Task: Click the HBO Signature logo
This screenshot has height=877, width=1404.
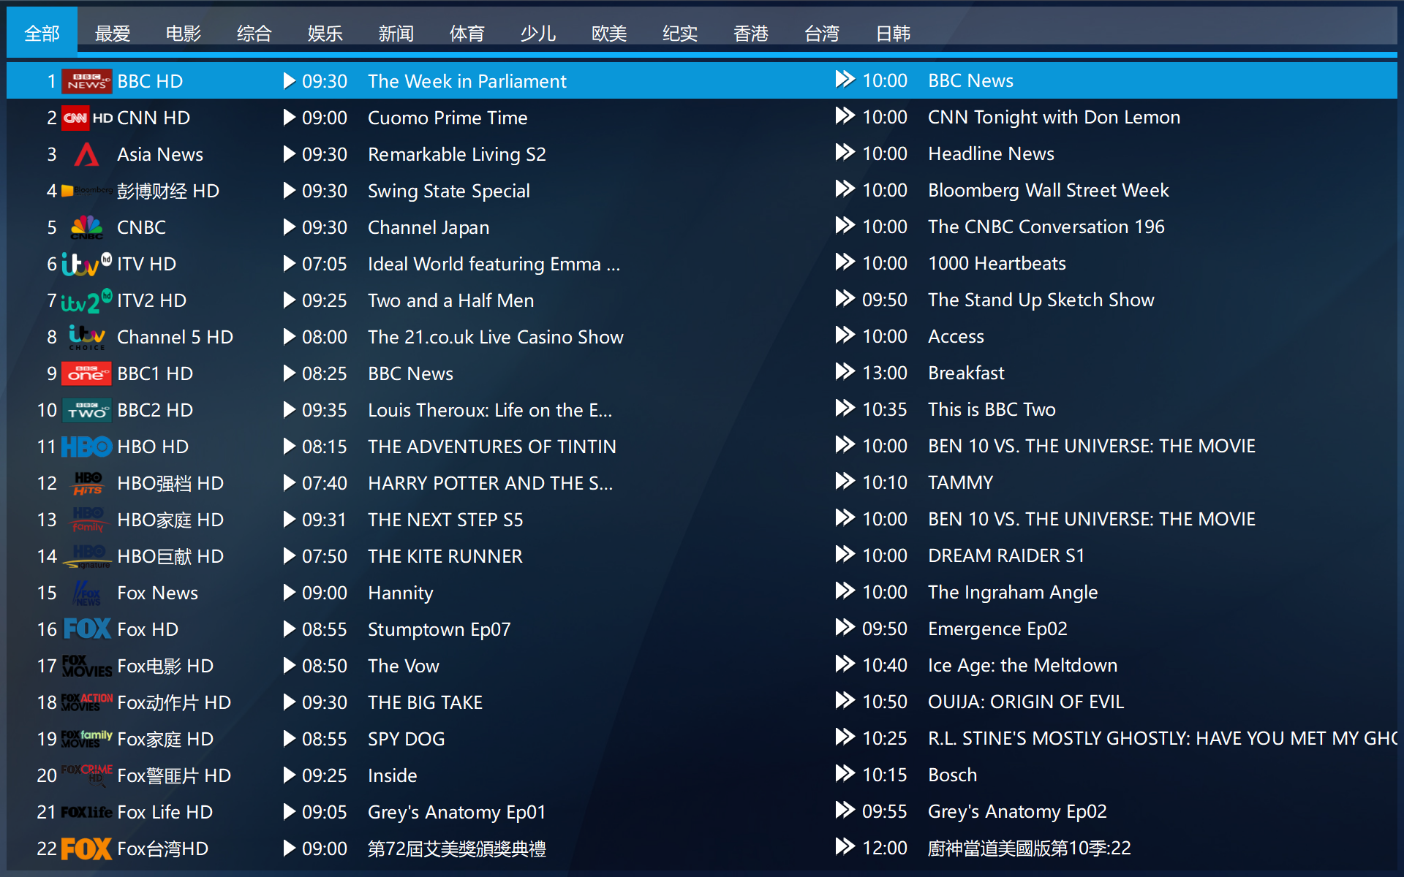Action: tap(86, 556)
